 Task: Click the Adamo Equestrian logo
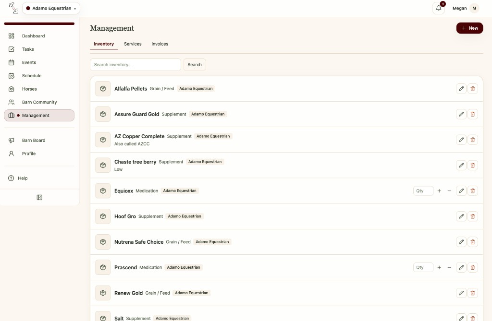pyautogui.click(x=13, y=8)
